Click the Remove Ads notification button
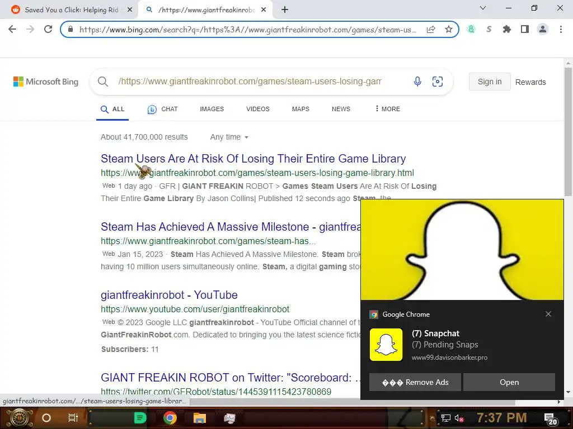Screen dimensions: 573x429 [x=415, y=382]
